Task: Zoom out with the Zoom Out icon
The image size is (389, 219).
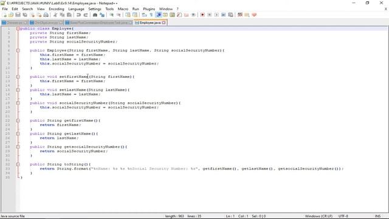Action: 119,15
